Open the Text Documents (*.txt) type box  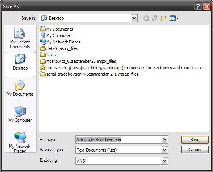click(122, 150)
